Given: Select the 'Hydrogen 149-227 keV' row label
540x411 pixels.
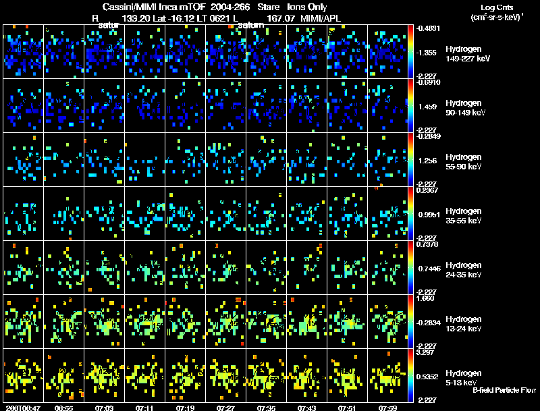Looking at the screenshot, I should point(468,54).
